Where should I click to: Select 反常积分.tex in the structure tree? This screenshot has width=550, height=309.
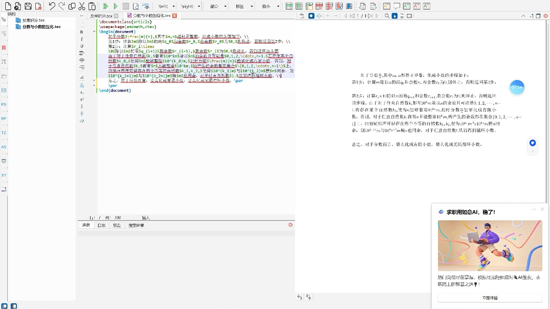[x=33, y=20]
